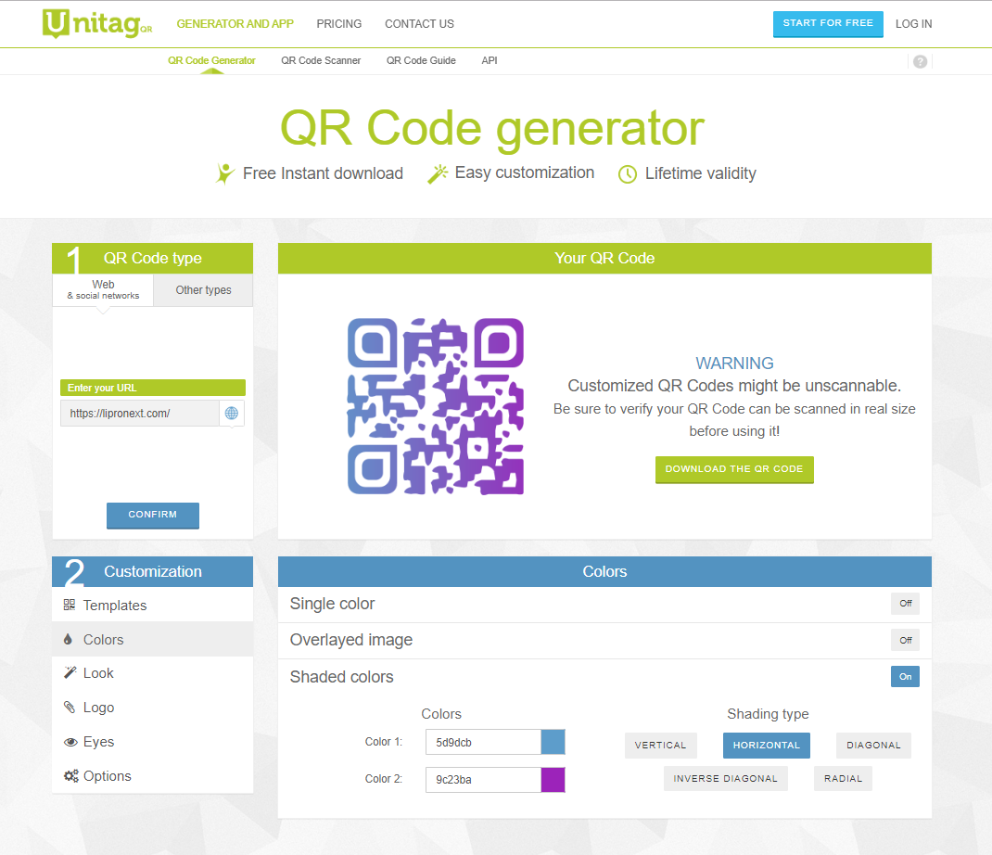Toggle Single color switch on
Screen dimensions: 992x855
[906, 603]
